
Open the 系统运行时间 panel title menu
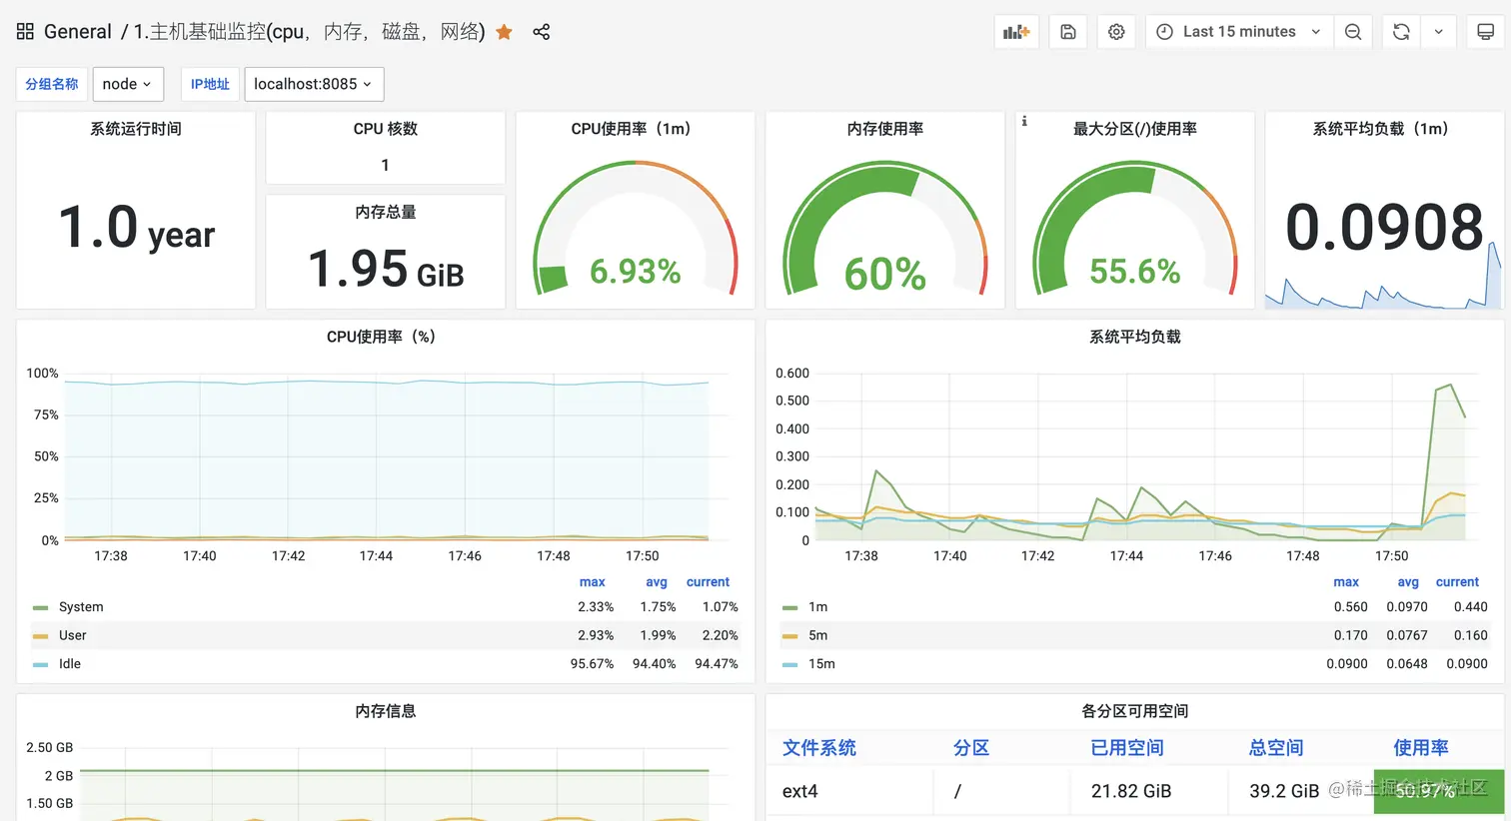(x=136, y=129)
